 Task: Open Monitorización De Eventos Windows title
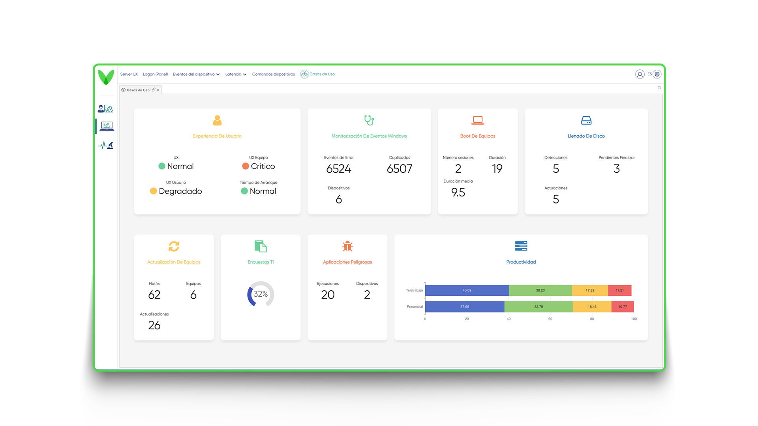tap(369, 136)
